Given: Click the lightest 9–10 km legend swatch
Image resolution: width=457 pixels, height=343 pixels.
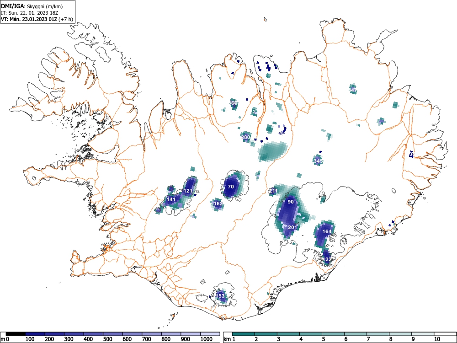Looking at the screenshot, I should pyautogui.click(x=423, y=334).
